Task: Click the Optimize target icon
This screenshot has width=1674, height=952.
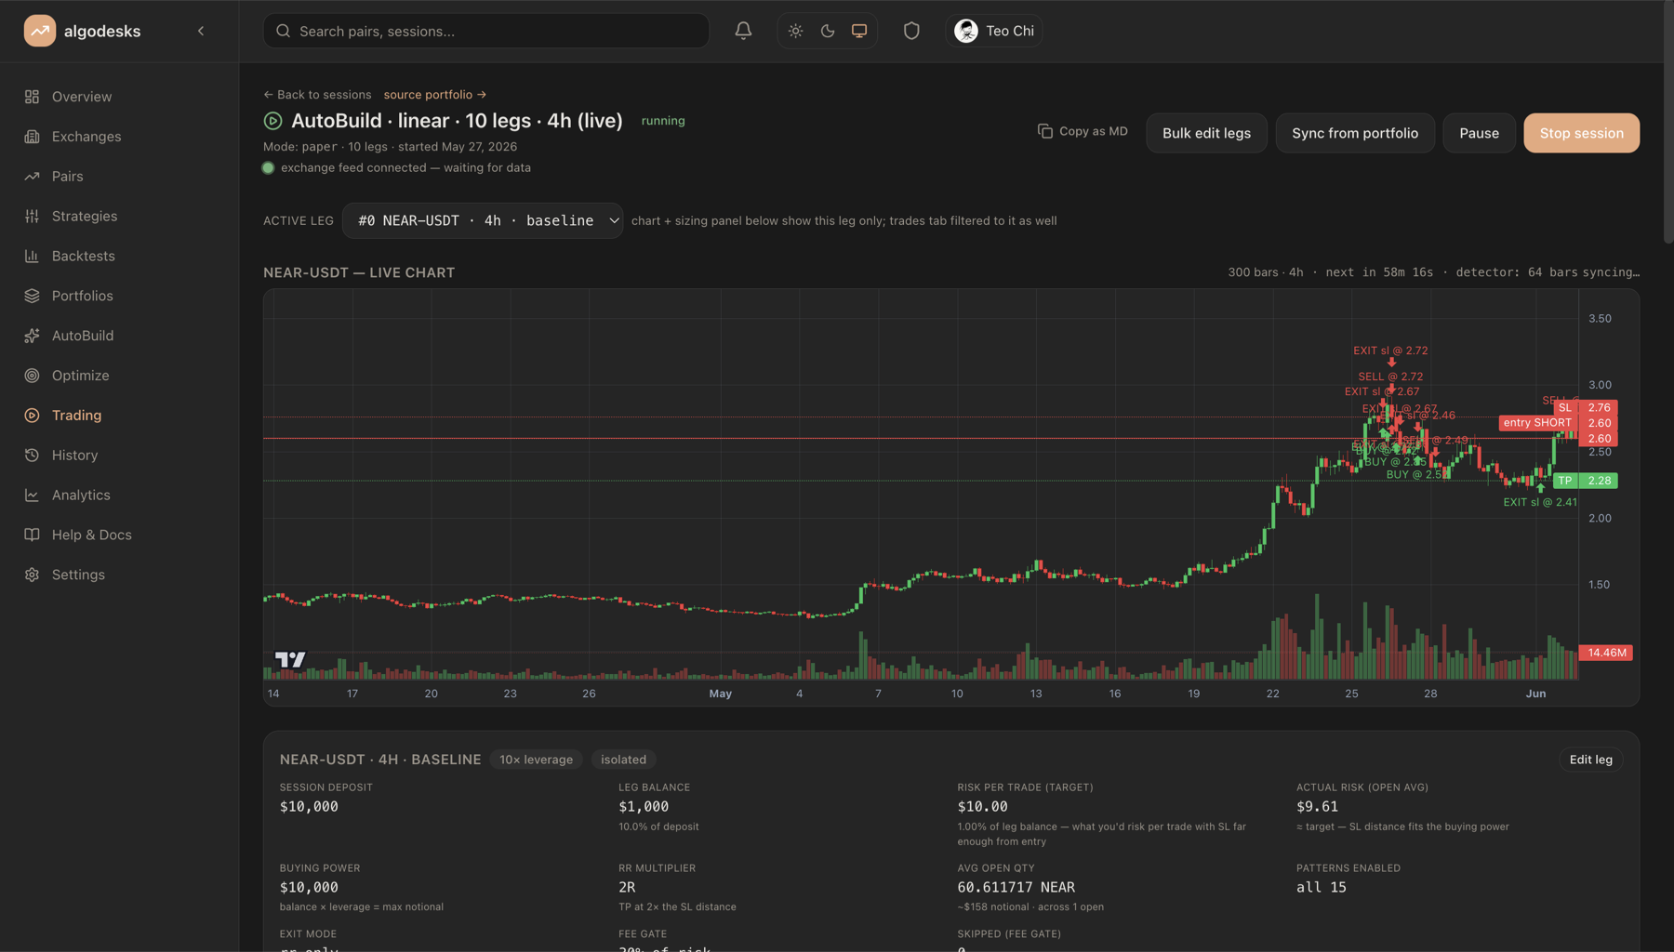Action: point(32,376)
